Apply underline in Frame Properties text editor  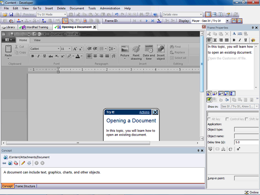(245, 40)
